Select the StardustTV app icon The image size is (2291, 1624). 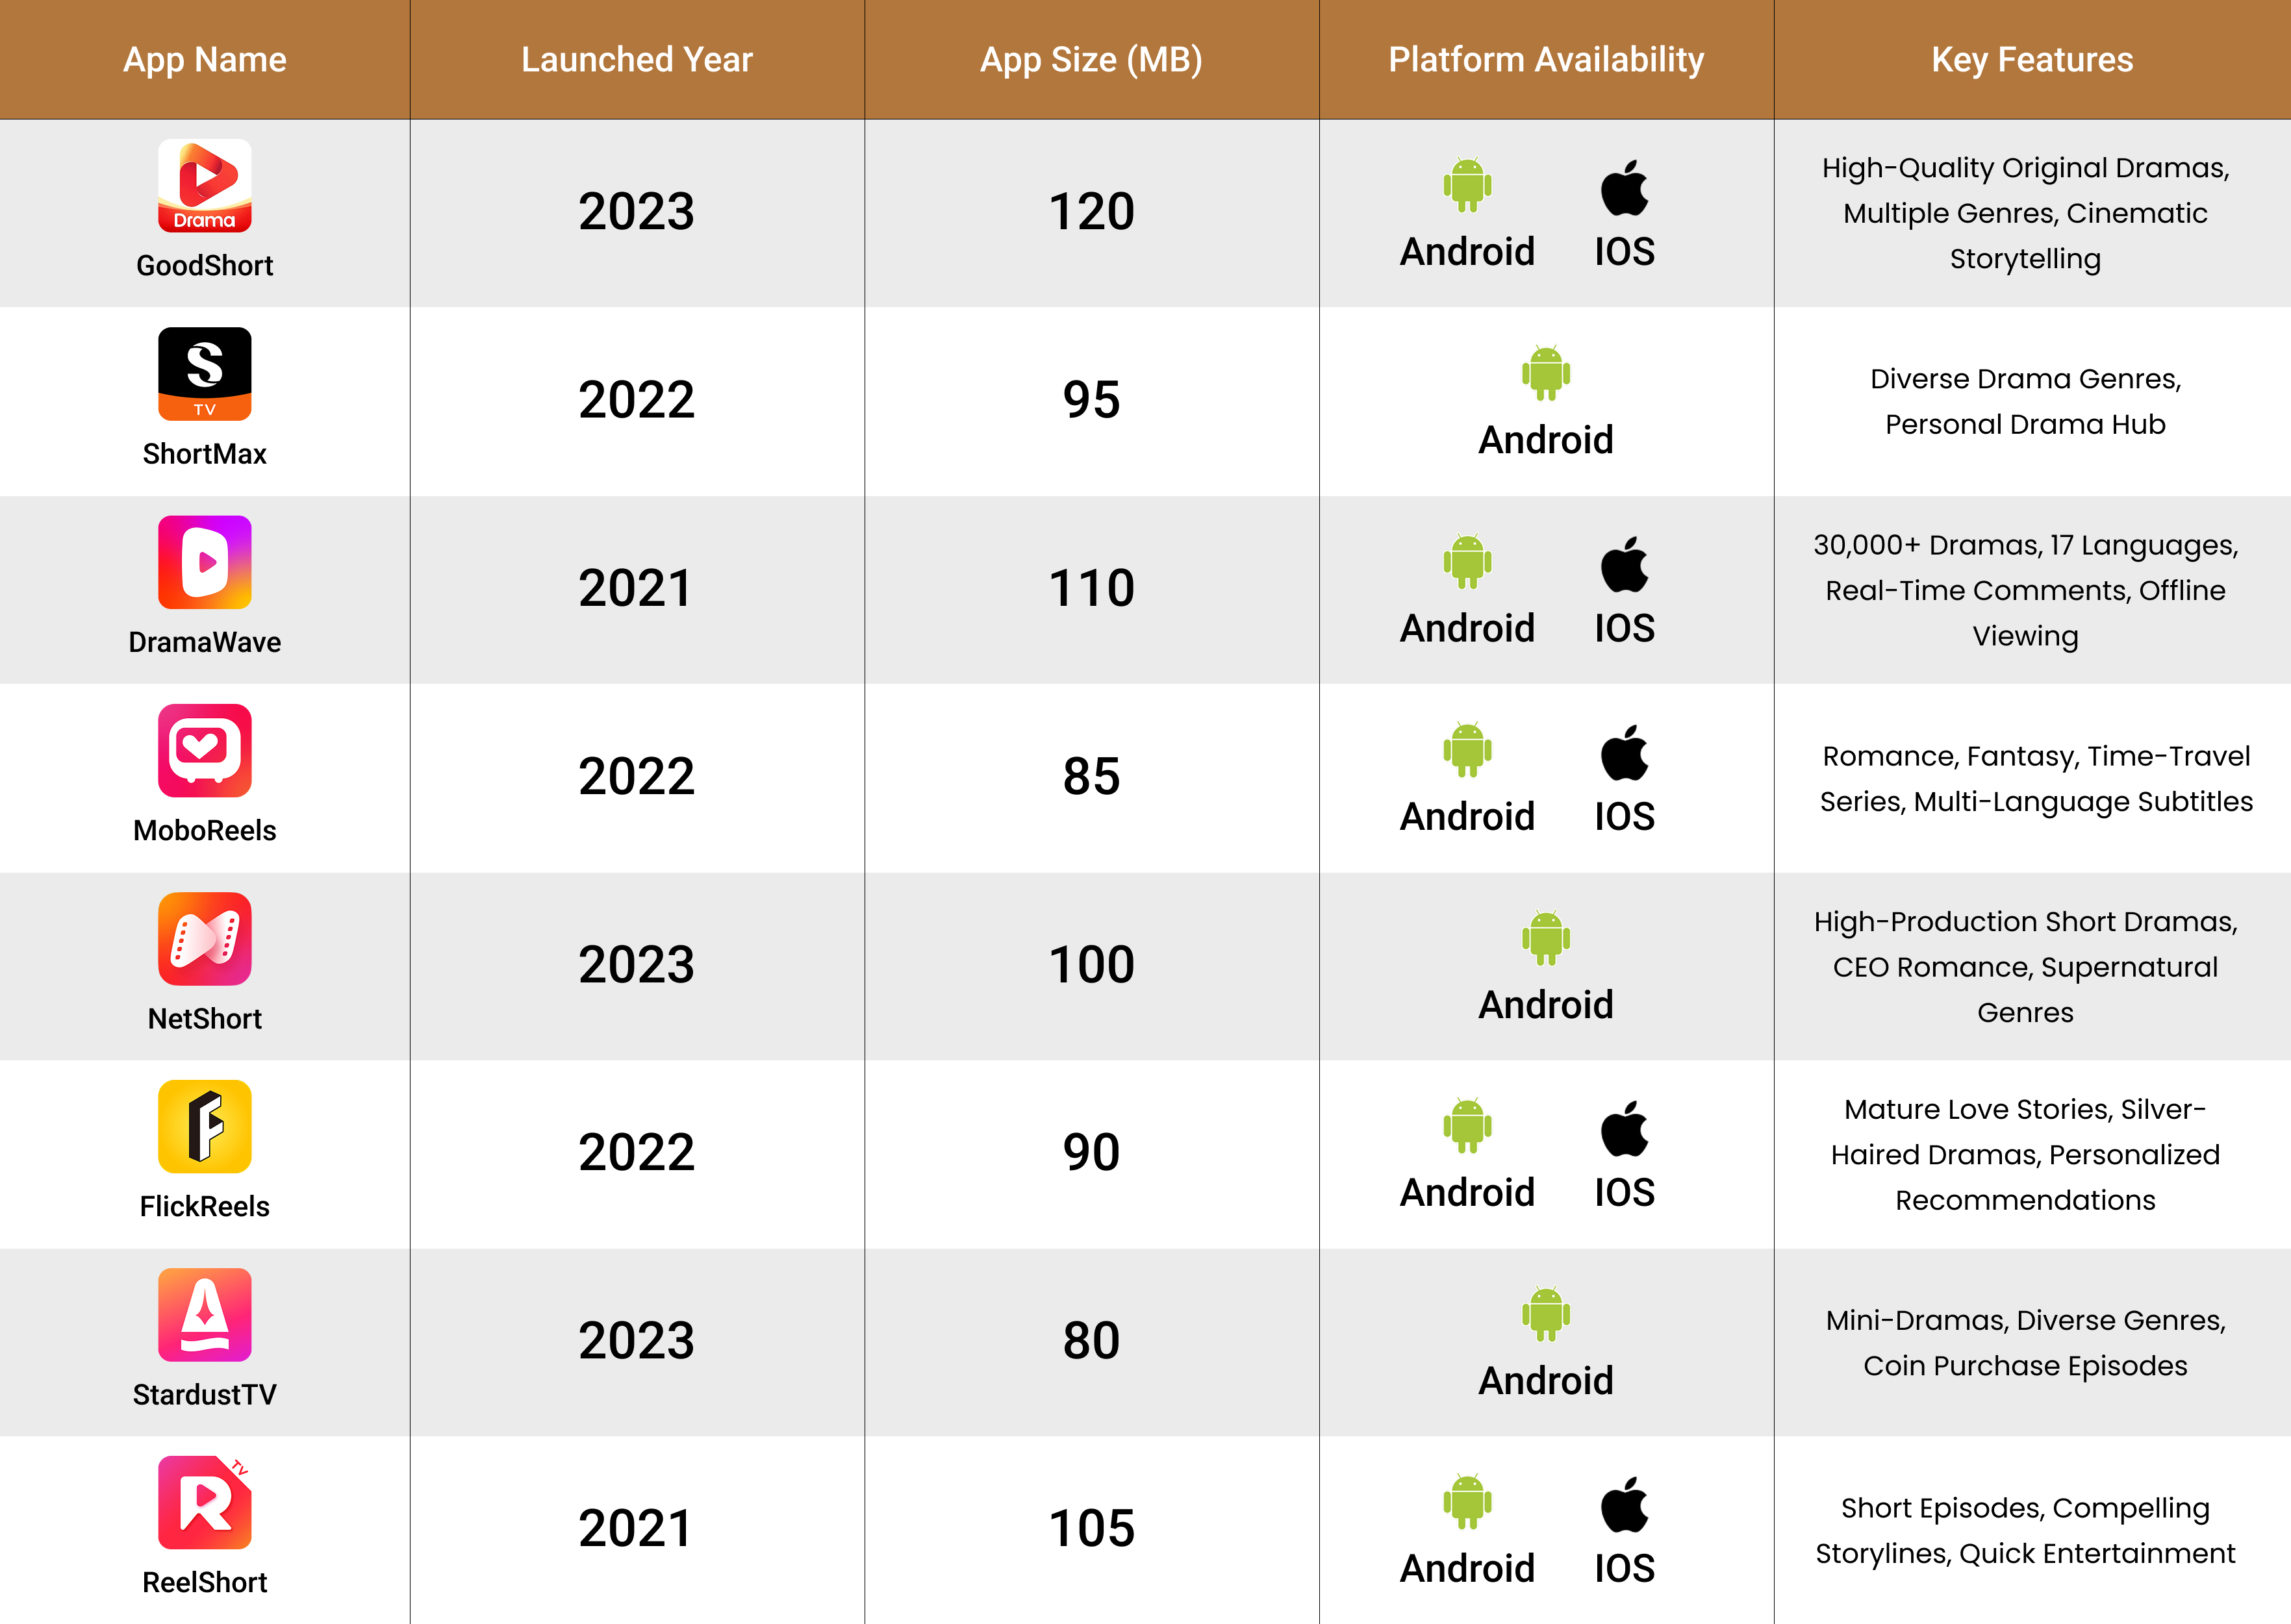pyautogui.click(x=204, y=1314)
